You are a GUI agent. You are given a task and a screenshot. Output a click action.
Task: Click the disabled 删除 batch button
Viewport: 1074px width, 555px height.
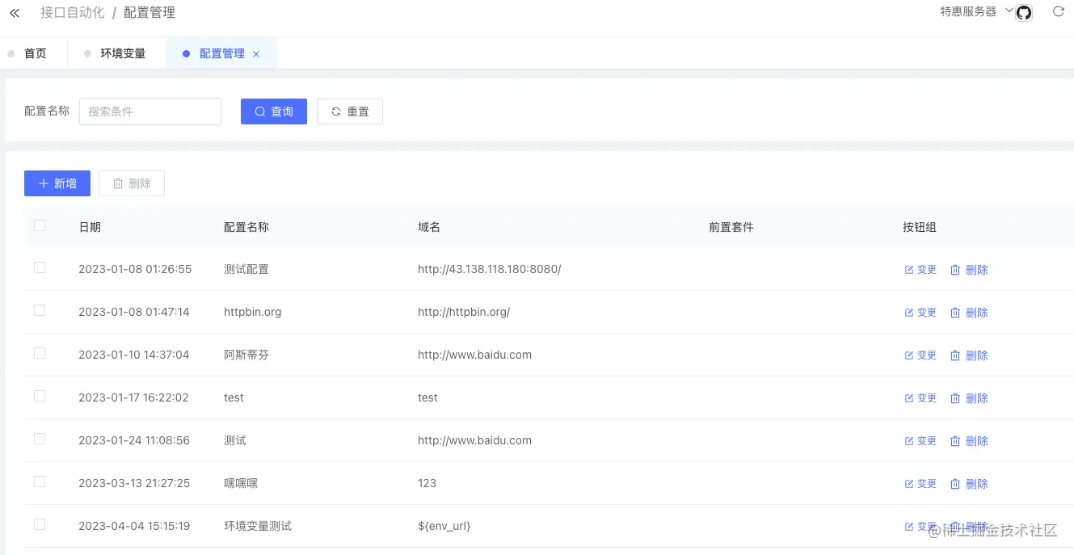pyautogui.click(x=132, y=183)
